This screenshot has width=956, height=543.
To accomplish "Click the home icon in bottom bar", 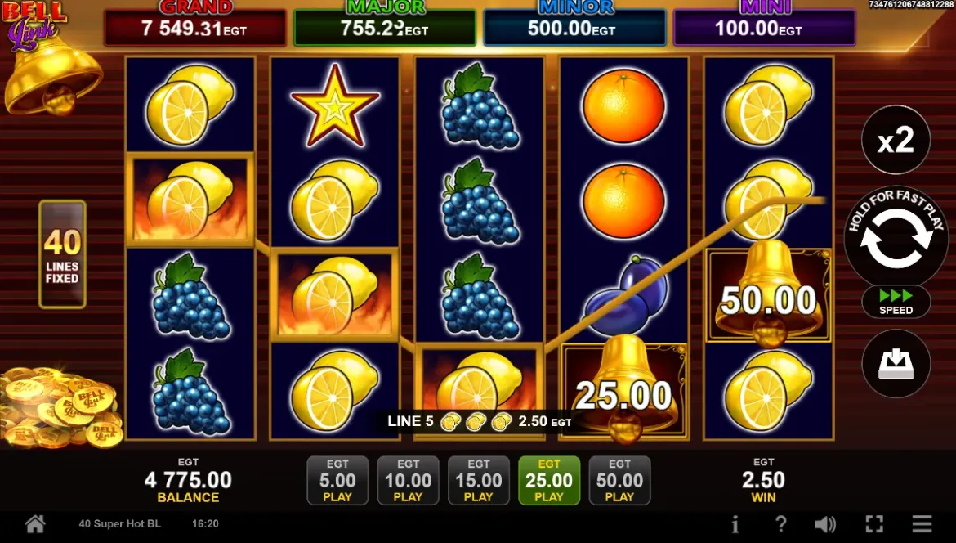I will [35, 523].
